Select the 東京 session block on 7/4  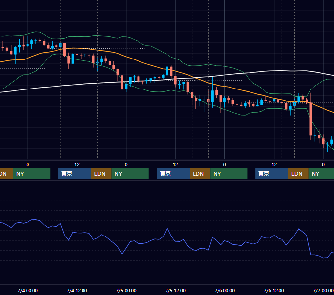(75, 174)
